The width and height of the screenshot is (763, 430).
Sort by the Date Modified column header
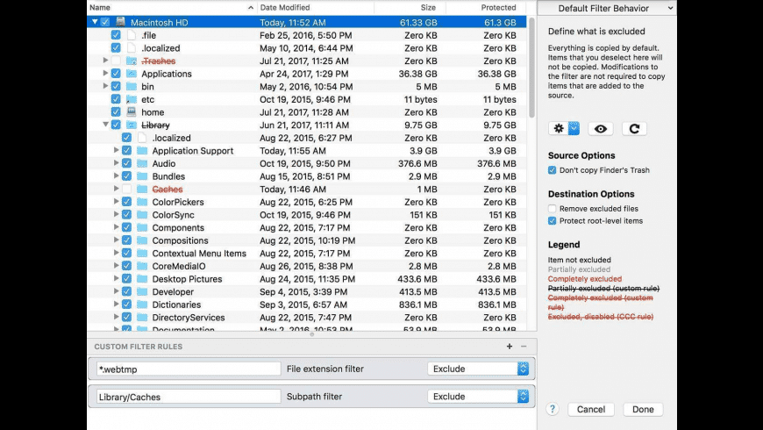[316, 7]
